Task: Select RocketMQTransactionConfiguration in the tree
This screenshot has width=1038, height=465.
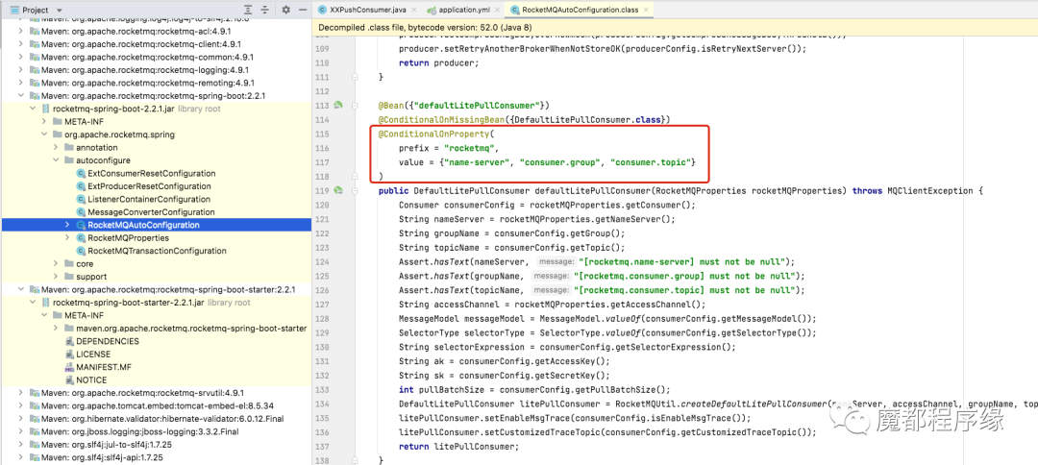Action: [157, 251]
